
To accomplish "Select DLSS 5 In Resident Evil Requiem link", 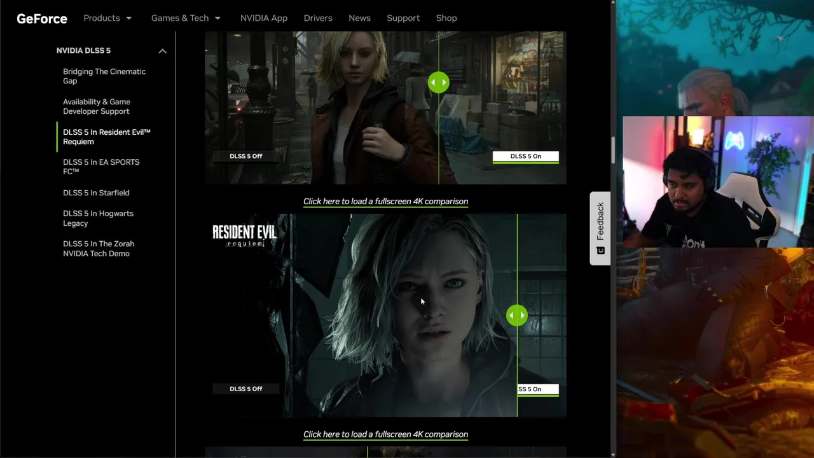I will pos(107,137).
